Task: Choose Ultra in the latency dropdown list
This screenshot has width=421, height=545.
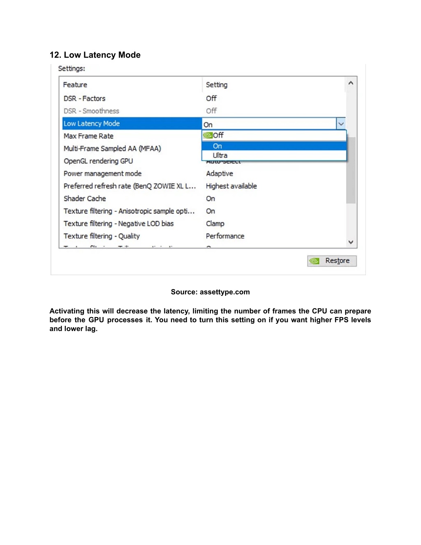Action: click(274, 155)
